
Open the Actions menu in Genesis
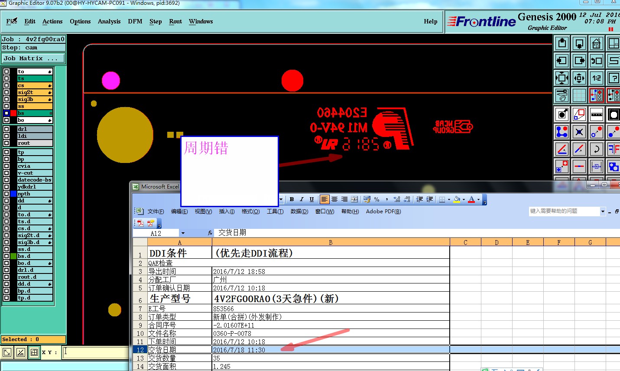click(52, 21)
